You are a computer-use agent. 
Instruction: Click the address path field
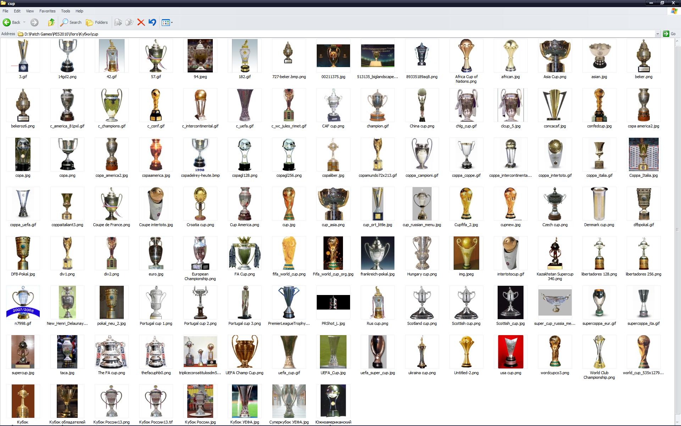click(319, 34)
